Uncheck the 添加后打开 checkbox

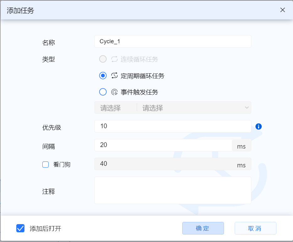(20, 228)
